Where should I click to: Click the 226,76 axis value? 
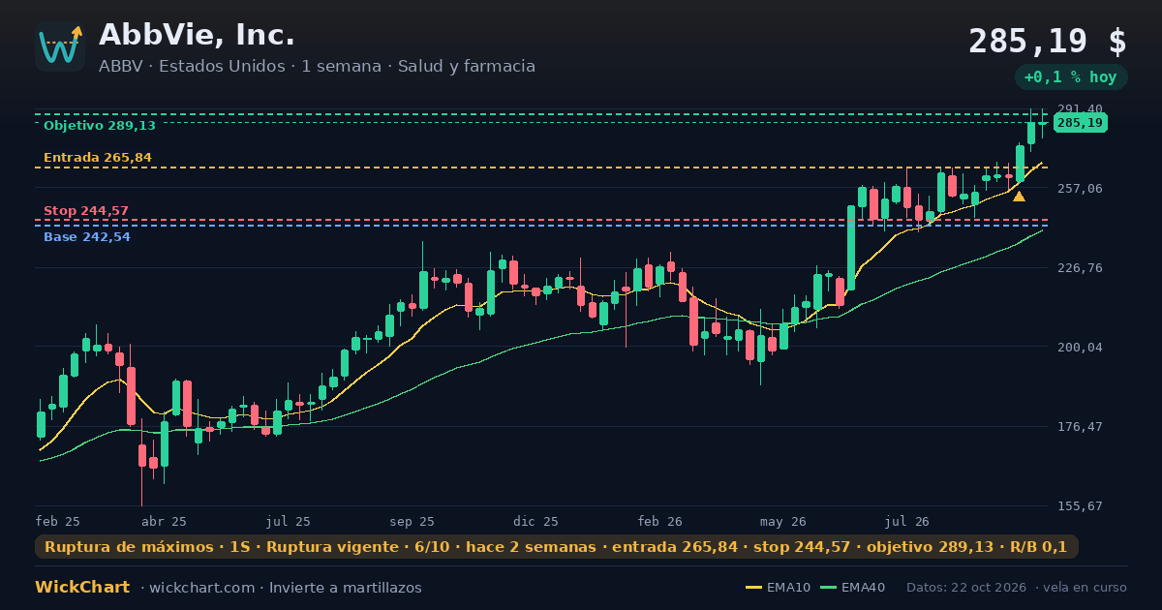[1079, 267]
